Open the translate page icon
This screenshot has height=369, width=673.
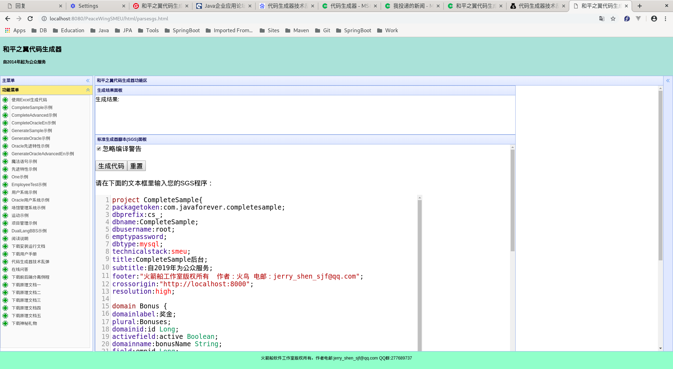point(602,19)
